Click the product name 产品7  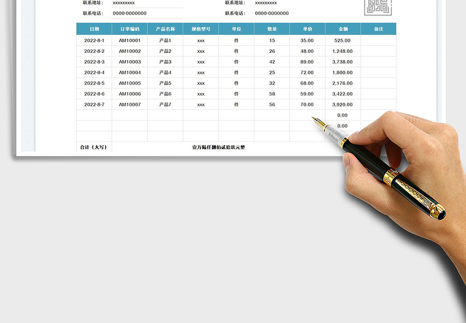tap(165, 105)
